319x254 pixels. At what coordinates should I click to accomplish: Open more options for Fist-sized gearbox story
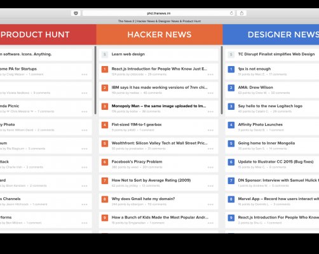click(x=210, y=130)
